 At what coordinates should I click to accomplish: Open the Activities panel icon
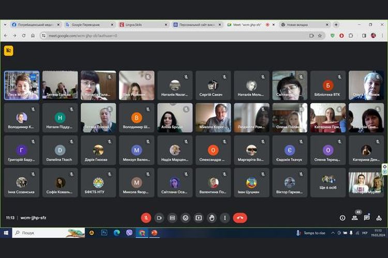click(379, 218)
